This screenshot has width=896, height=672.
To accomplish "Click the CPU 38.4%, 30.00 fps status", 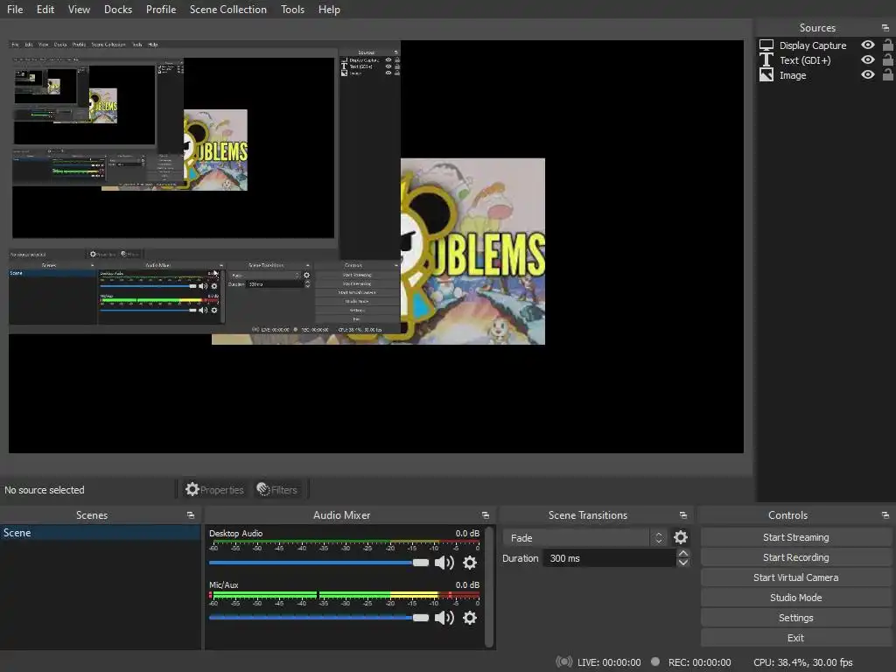I will coord(803,662).
